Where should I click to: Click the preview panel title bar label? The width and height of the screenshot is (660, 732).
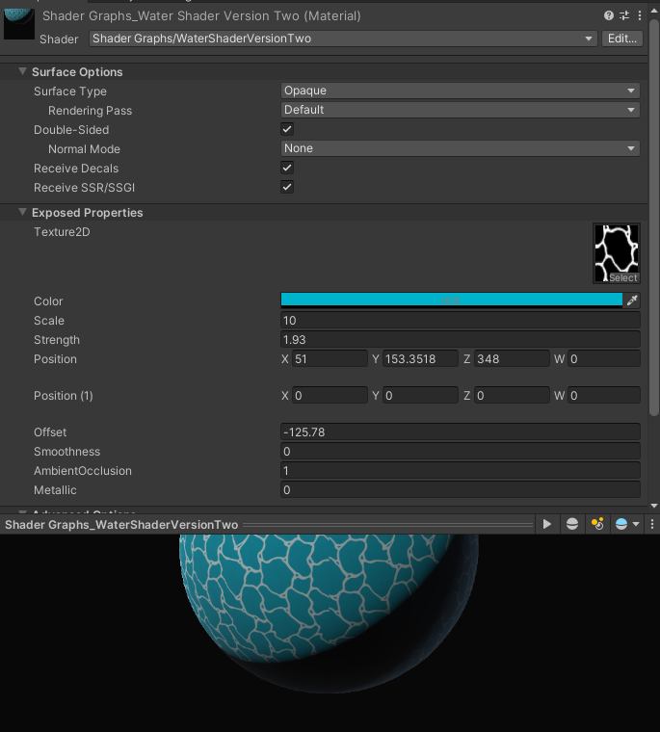(x=121, y=524)
